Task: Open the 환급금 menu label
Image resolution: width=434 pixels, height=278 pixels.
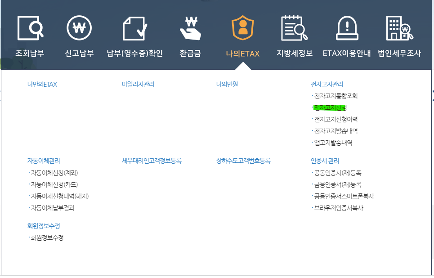Action: tap(190, 53)
